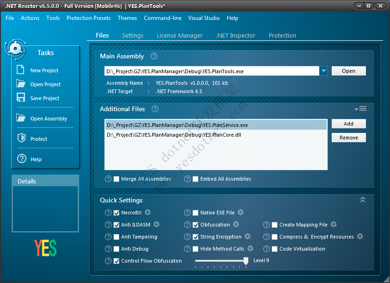Click the Save Project floppy disk icon
Screen dimensions: 390x283
(20, 98)
